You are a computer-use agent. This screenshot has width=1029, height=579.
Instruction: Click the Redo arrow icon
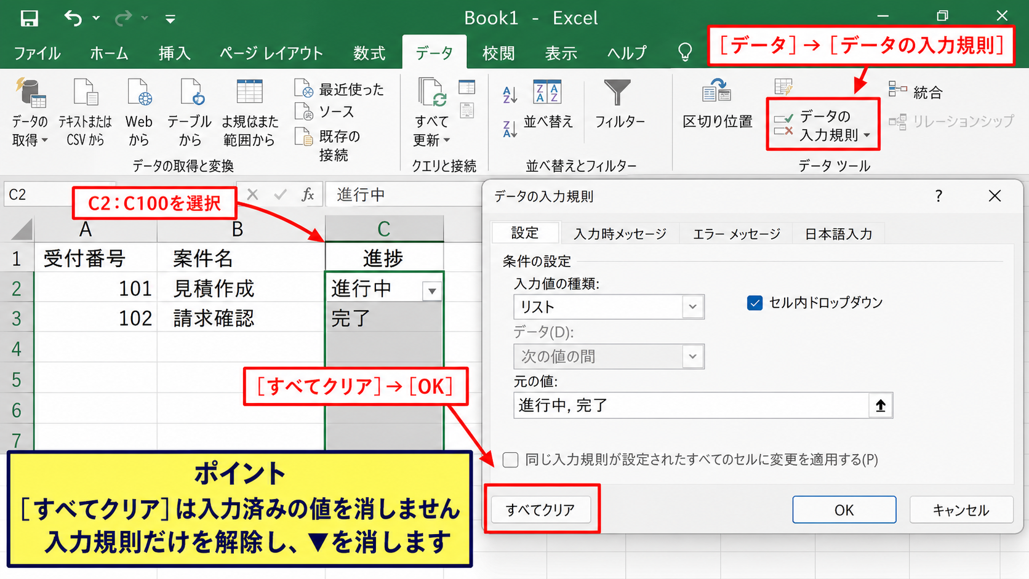[123, 18]
